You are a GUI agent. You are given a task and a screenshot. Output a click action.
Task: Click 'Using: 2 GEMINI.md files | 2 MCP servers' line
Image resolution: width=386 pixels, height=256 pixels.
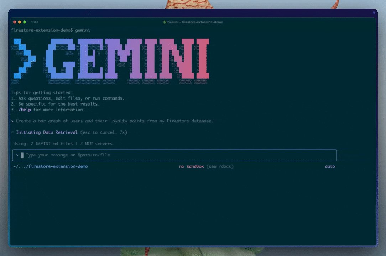[63, 144]
